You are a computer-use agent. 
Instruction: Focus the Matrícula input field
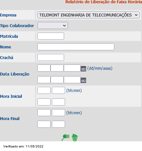[x=51, y=36]
